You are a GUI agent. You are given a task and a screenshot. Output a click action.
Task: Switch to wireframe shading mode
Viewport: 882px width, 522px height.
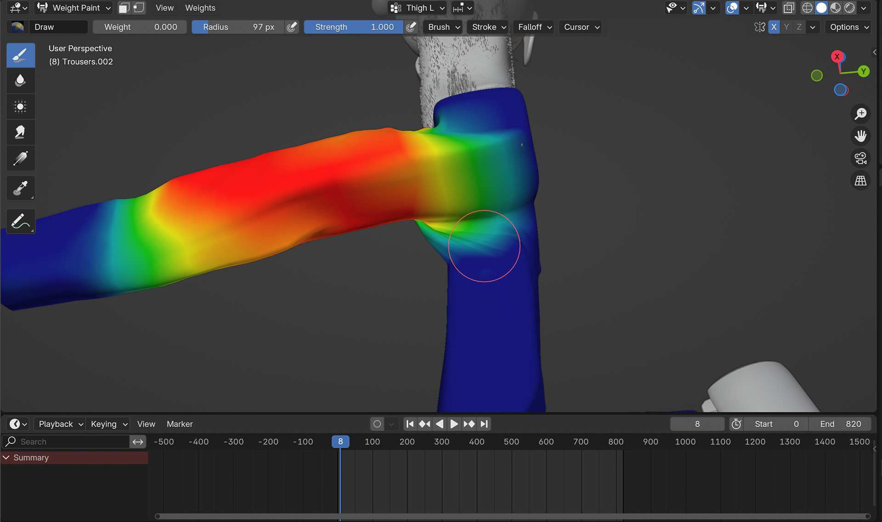(807, 8)
